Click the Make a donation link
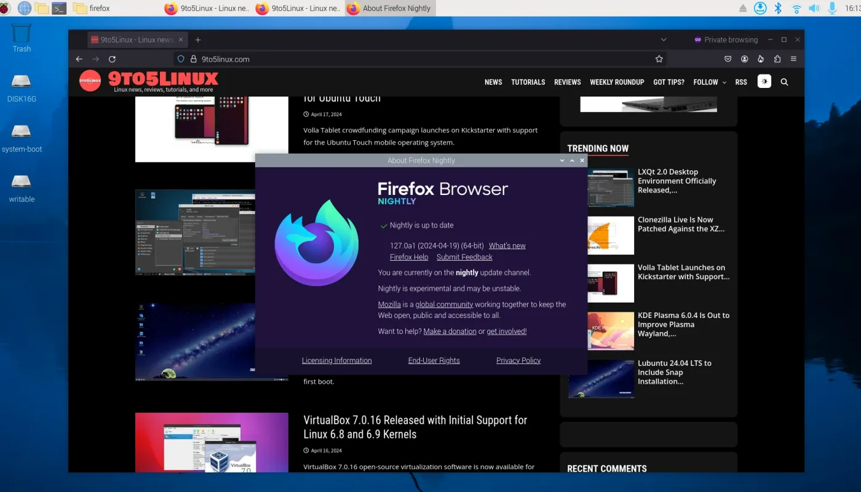The height and width of the screenshot is (492, 861). (450, 331)
